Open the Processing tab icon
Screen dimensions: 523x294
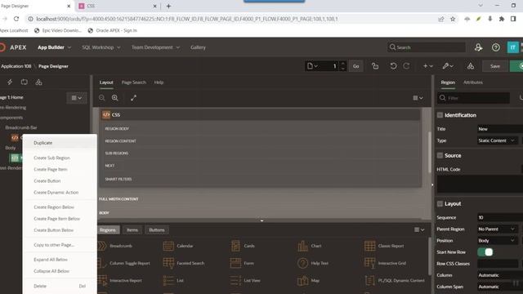[24, 82]
